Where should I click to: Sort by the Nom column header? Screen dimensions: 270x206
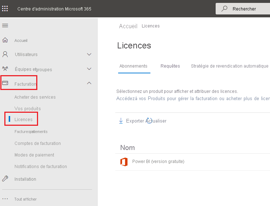tap(128, 147)
